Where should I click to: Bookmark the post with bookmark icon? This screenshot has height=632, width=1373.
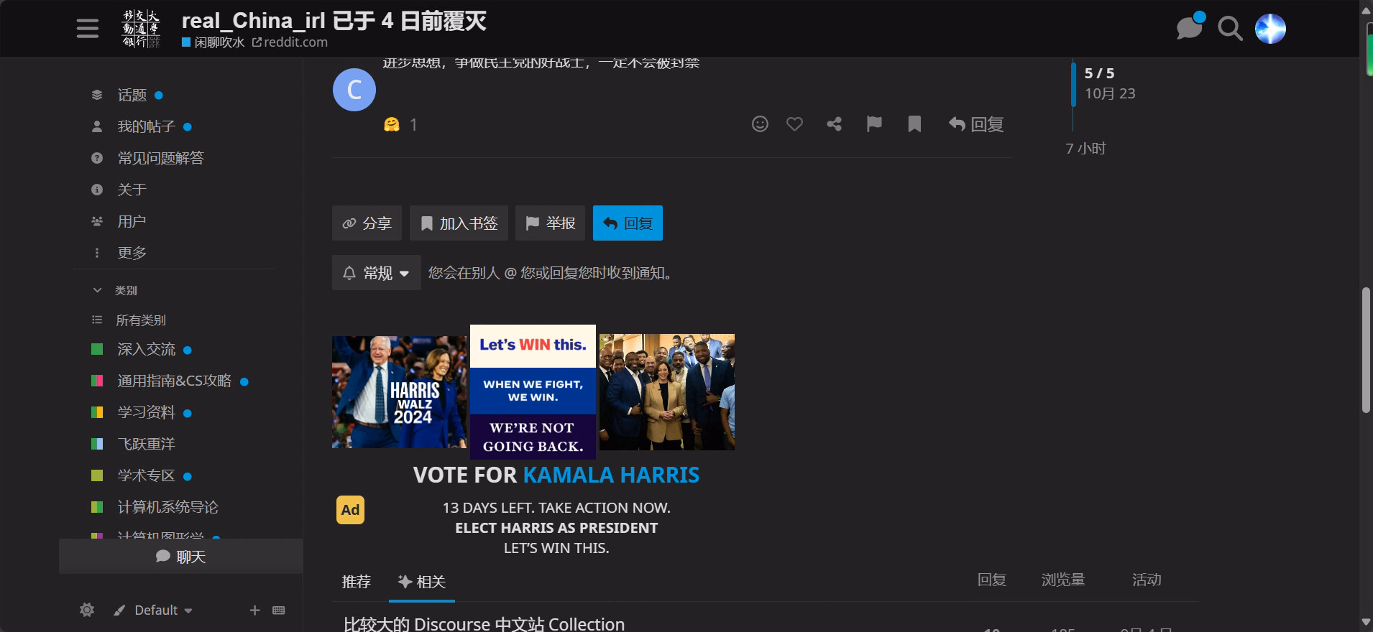[x=914, y=124]
